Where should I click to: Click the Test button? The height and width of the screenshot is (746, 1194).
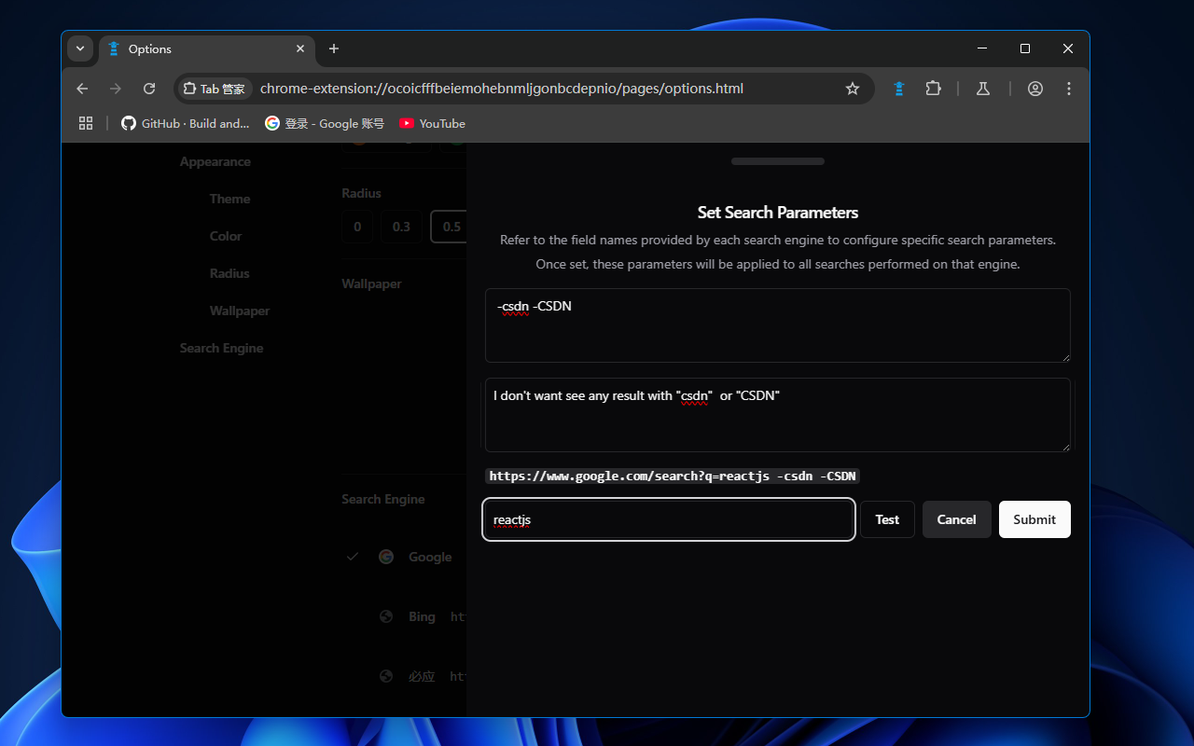click(x=887, y=519)
